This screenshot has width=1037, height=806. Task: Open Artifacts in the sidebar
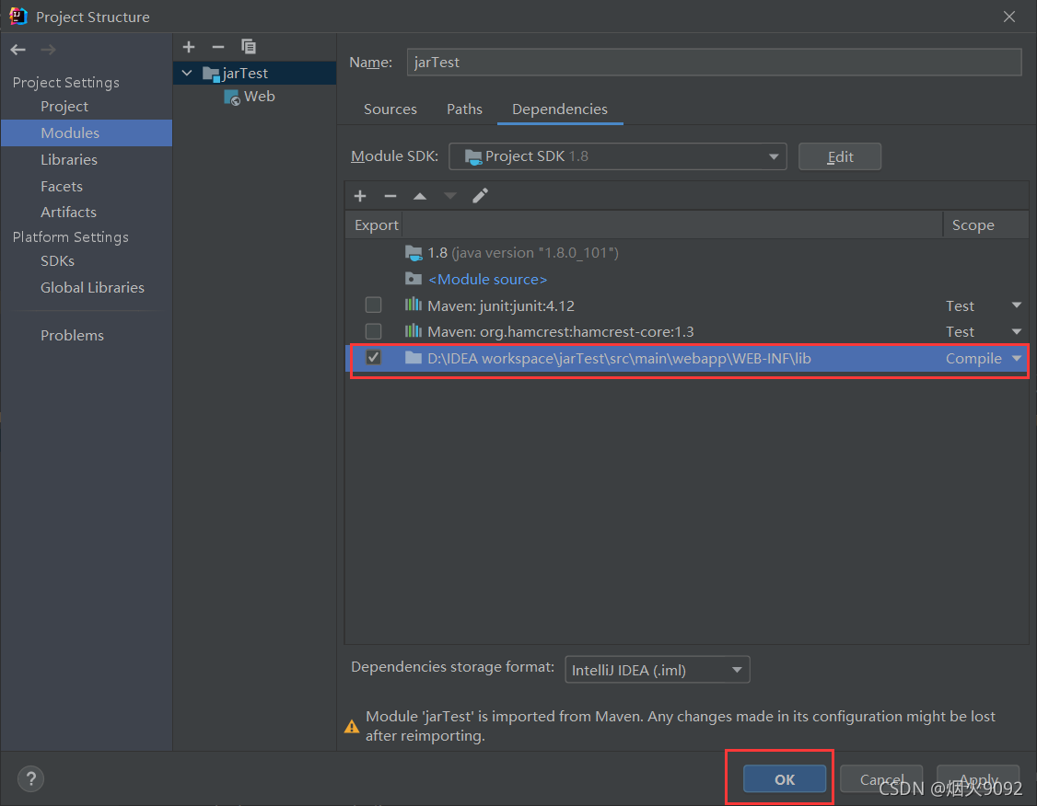(x=69, y=212)
